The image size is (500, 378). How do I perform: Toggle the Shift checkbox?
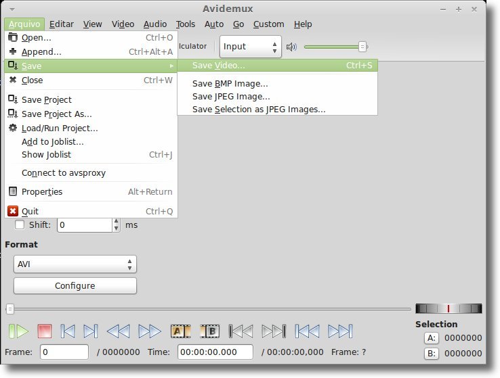20,225
